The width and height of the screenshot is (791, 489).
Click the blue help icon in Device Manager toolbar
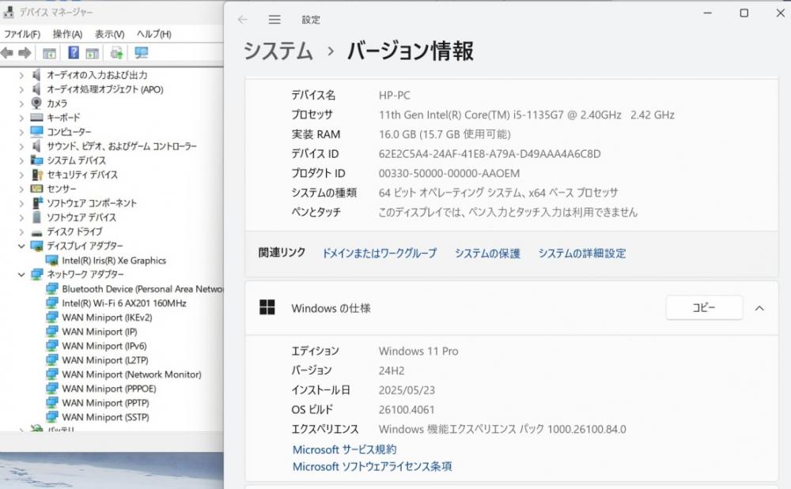tap(74, 52)
